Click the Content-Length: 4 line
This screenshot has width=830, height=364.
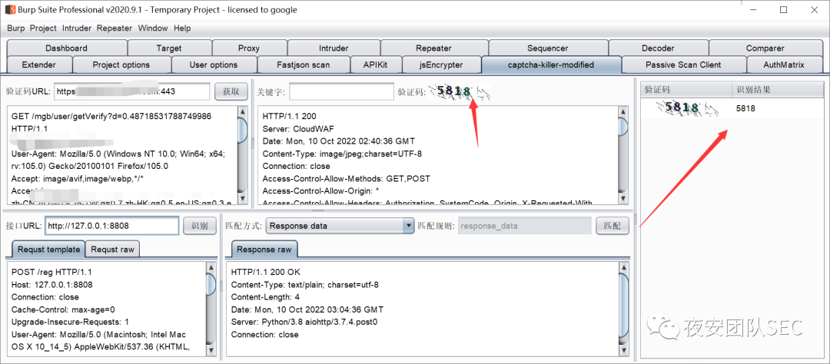(265, 297)
